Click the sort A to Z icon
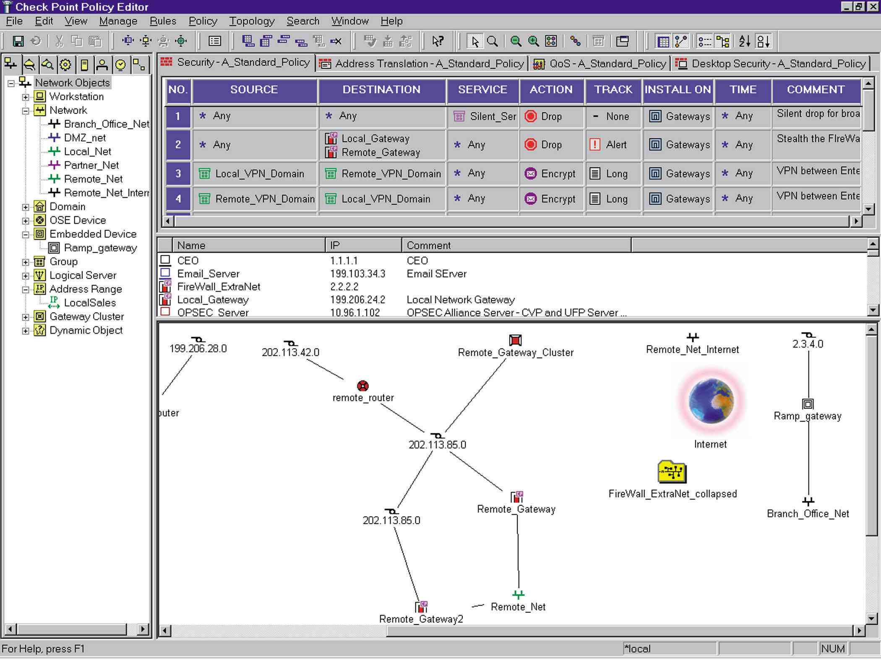The height and width of the screenshot is (660, 881). pyautogui.click(x=745, y=41)
